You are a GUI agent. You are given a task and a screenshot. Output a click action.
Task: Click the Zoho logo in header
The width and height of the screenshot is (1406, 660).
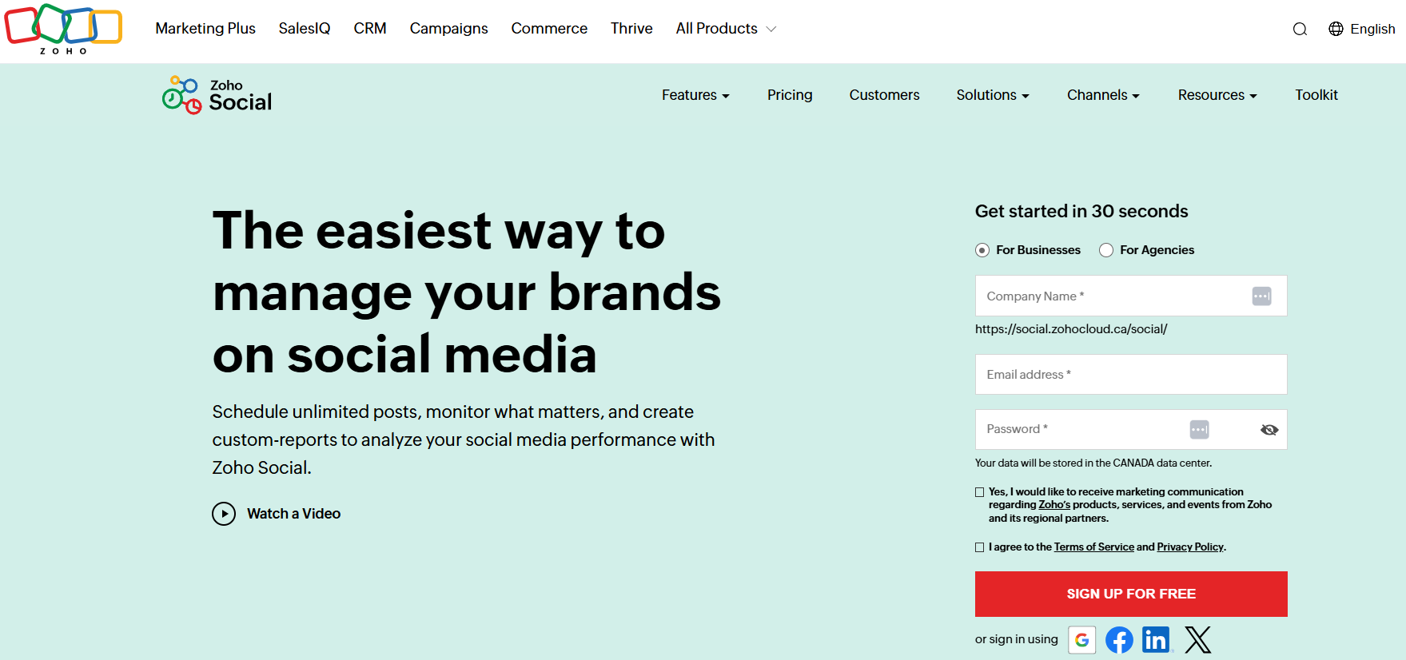pos(63,30)
